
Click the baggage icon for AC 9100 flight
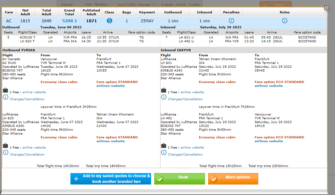pos(5,90)
